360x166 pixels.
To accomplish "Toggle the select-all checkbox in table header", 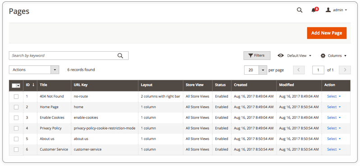I will 14,85.
